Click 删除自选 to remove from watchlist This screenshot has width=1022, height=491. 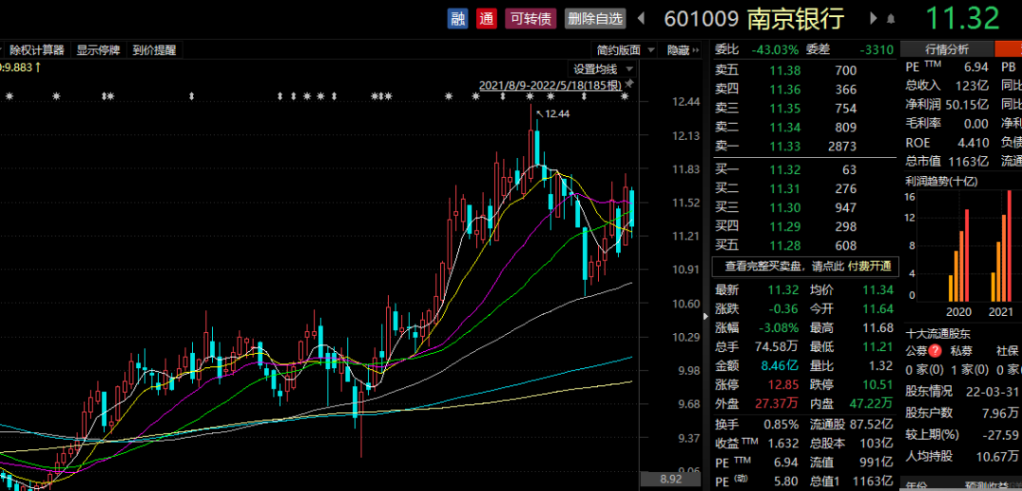pos(594,18)
